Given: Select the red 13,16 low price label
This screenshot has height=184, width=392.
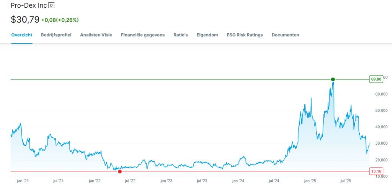Looking at the screenshot, I should point(376,171).
